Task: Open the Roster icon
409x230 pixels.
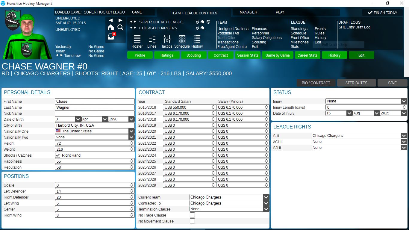Action: point(137,39)
